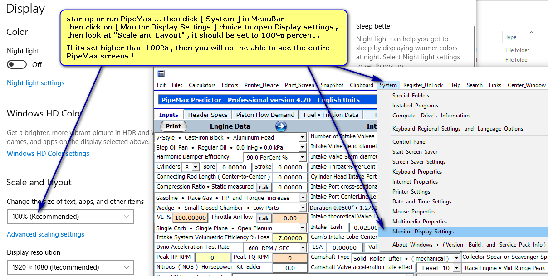
Task: Expand the 1920 × 1080 display resolution dropdown
Action: coord(70,267)
